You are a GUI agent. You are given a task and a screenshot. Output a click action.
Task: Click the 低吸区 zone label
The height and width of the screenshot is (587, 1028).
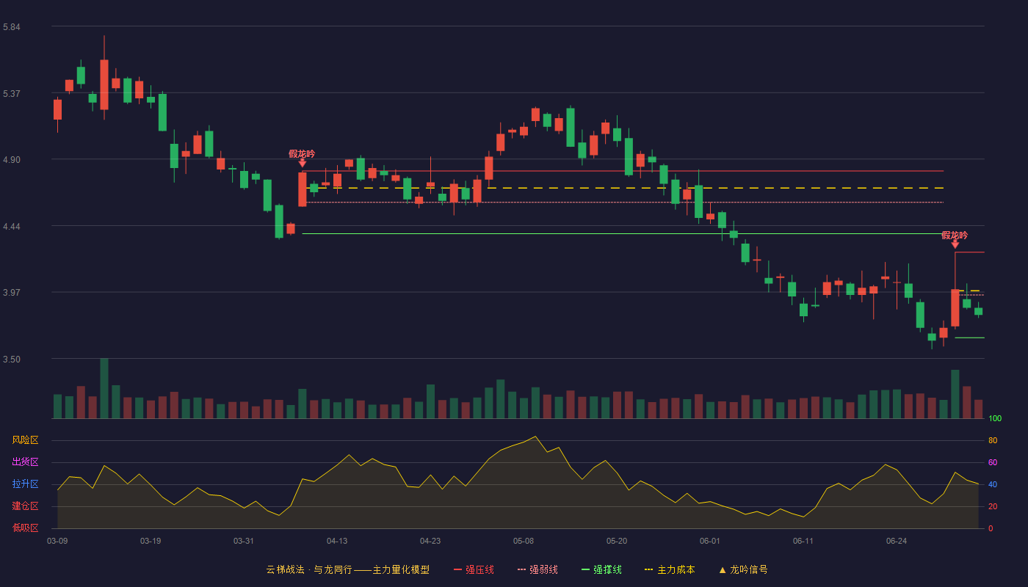click(25, 528)
